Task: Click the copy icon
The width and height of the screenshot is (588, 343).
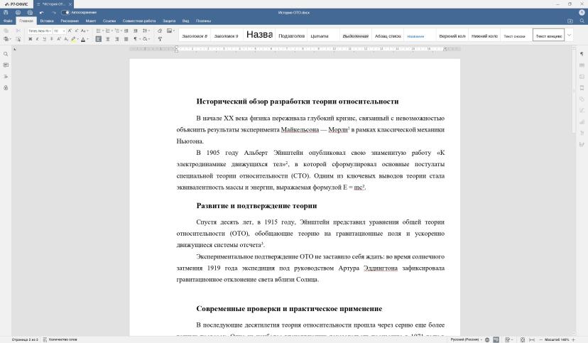Action: tap(6, 31)
